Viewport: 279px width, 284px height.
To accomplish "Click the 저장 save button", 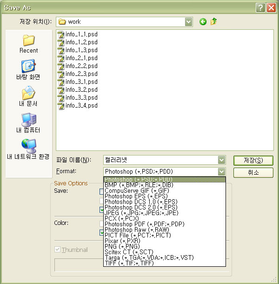I will tap(253, 160).
